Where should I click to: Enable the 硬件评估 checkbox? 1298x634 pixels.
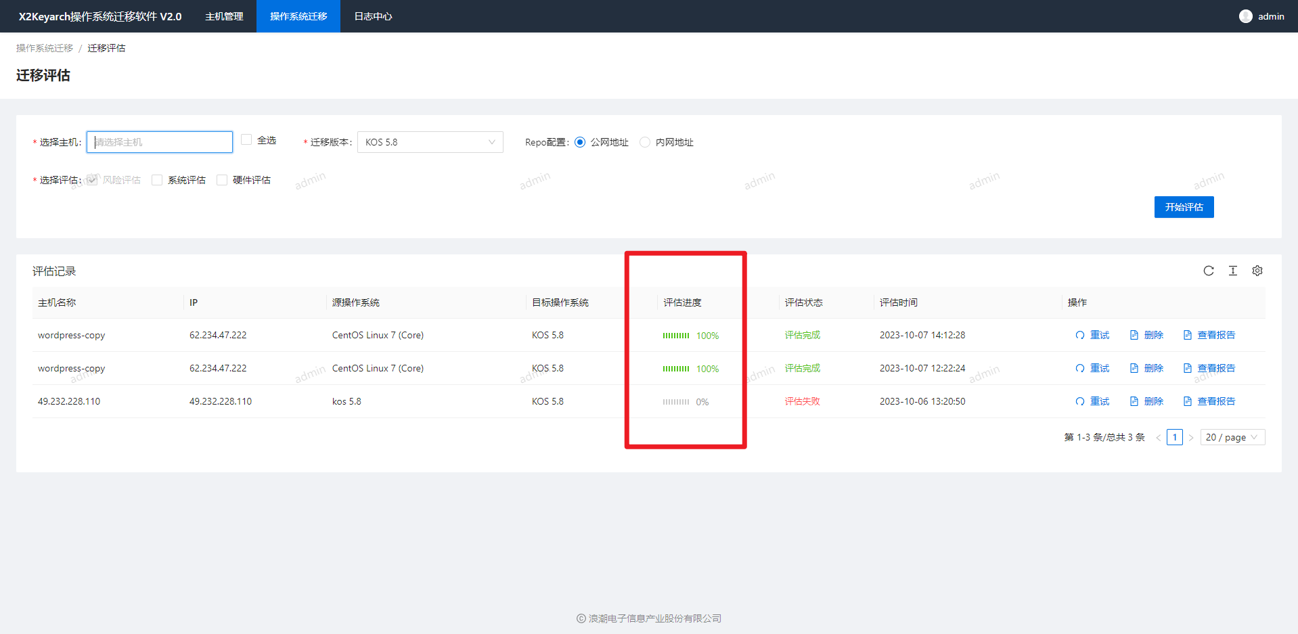coord(222,180)
